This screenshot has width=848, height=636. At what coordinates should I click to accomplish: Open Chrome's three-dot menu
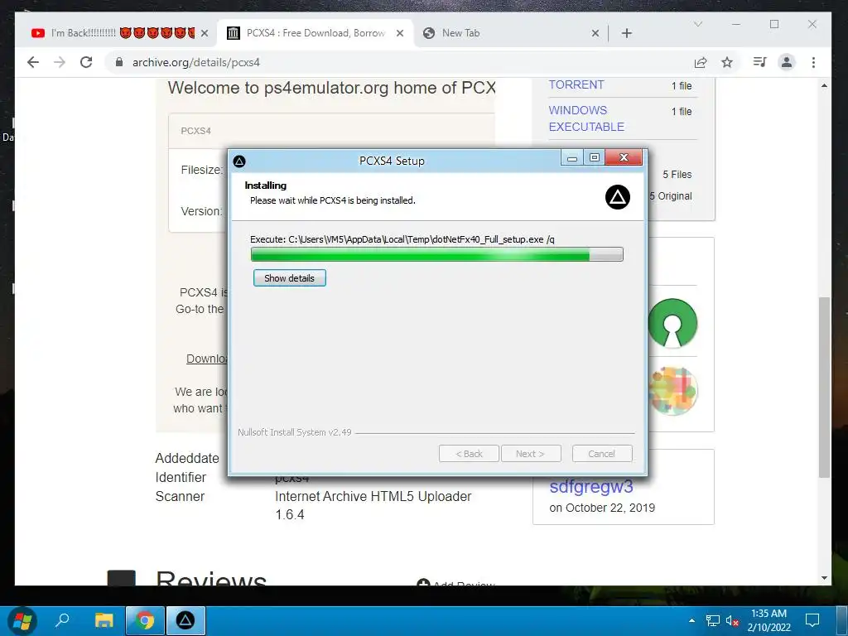(813, 62)
